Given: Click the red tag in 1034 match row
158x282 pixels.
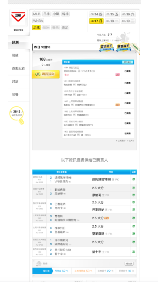Looking at the screenshot, I should (118, 75).
